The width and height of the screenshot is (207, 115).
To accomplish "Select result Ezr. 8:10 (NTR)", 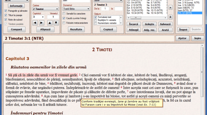I will tap(134, 8).
